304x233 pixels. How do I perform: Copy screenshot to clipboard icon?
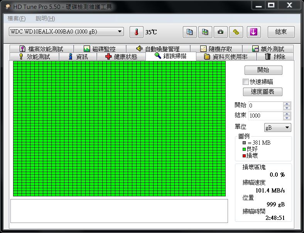pos(205,32)
